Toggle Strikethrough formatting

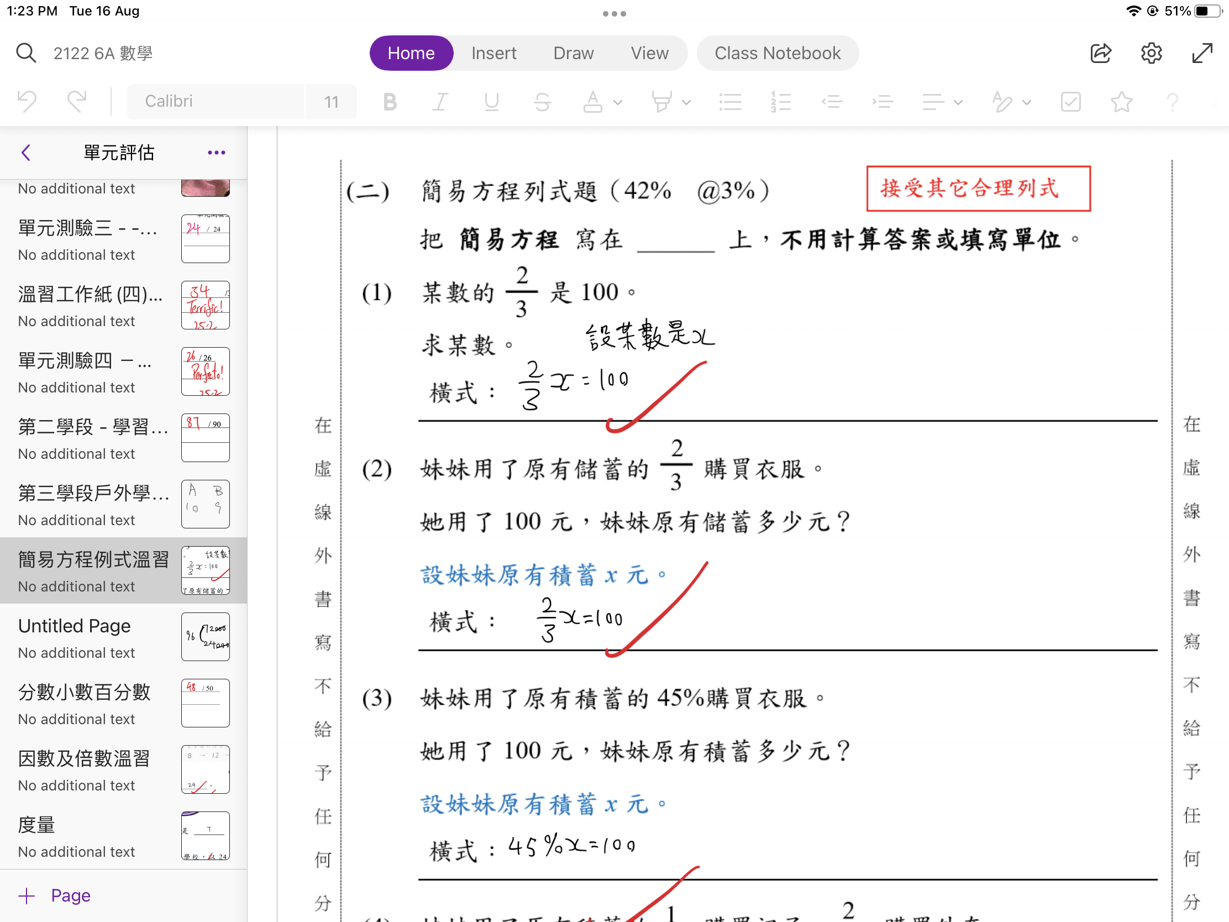(x=542, y=102)
